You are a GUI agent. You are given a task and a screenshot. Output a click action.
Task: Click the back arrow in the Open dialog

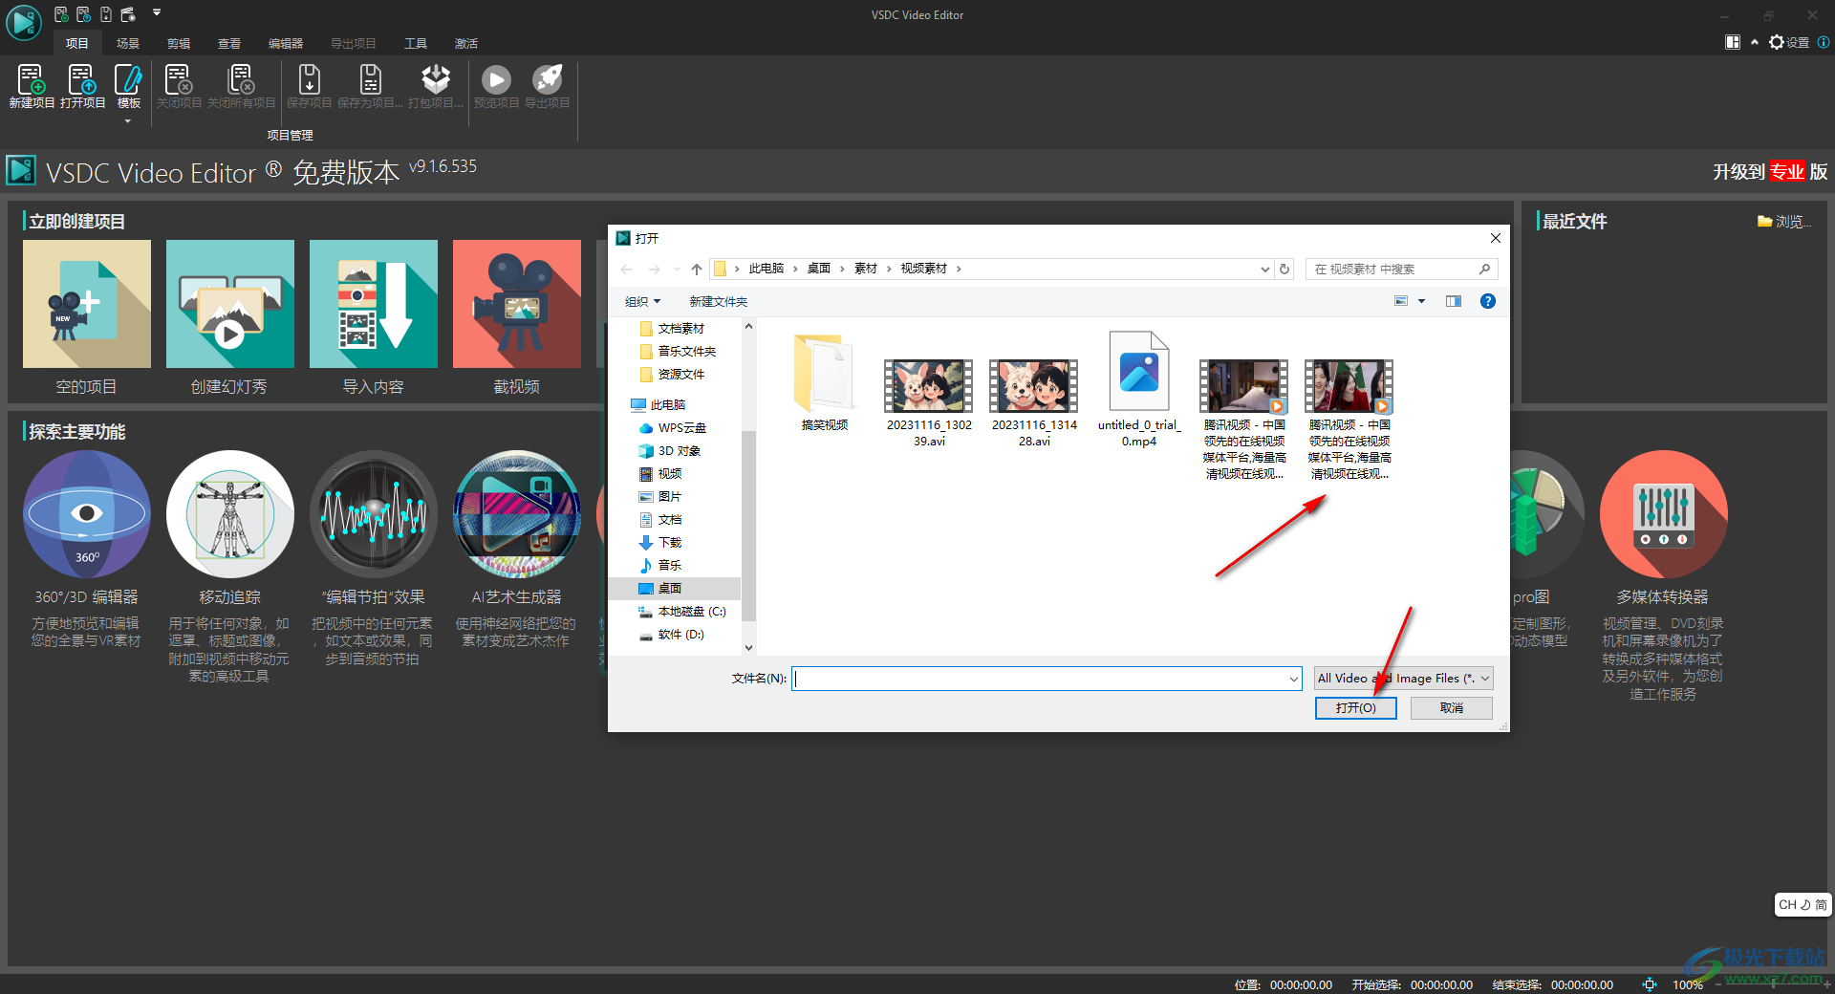click(627, 270)
